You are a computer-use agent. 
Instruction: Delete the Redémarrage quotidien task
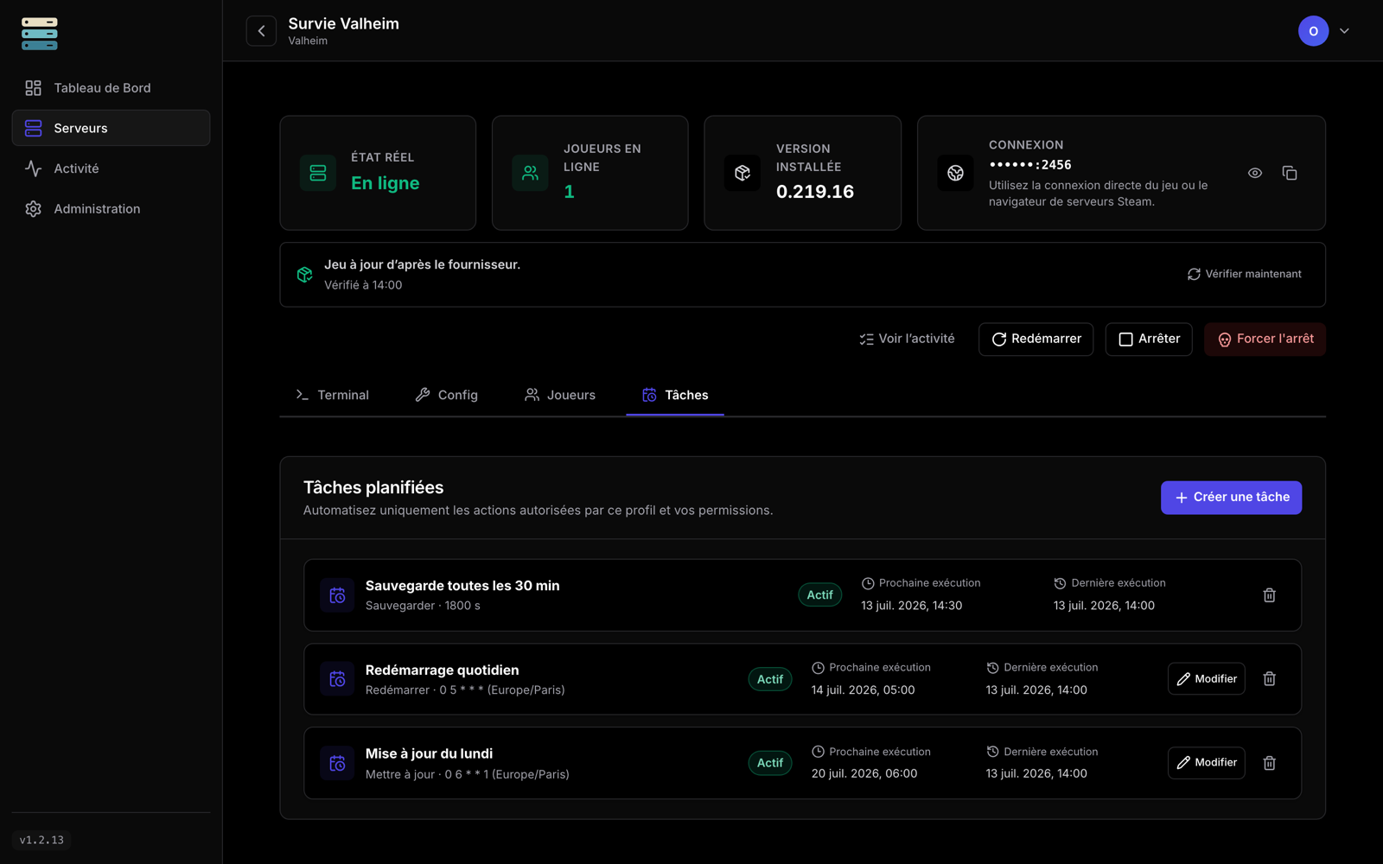(x=1270, y=679)
